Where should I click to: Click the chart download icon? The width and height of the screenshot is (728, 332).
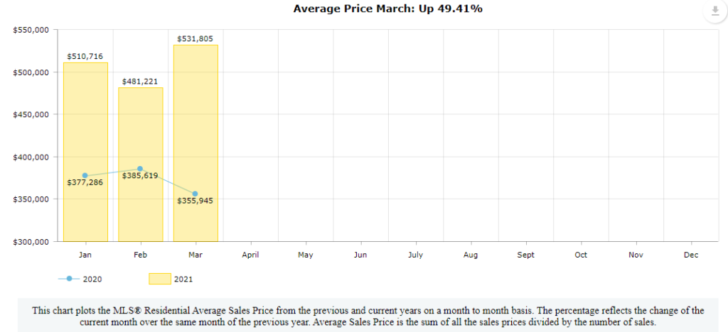(x=714, y=11)
